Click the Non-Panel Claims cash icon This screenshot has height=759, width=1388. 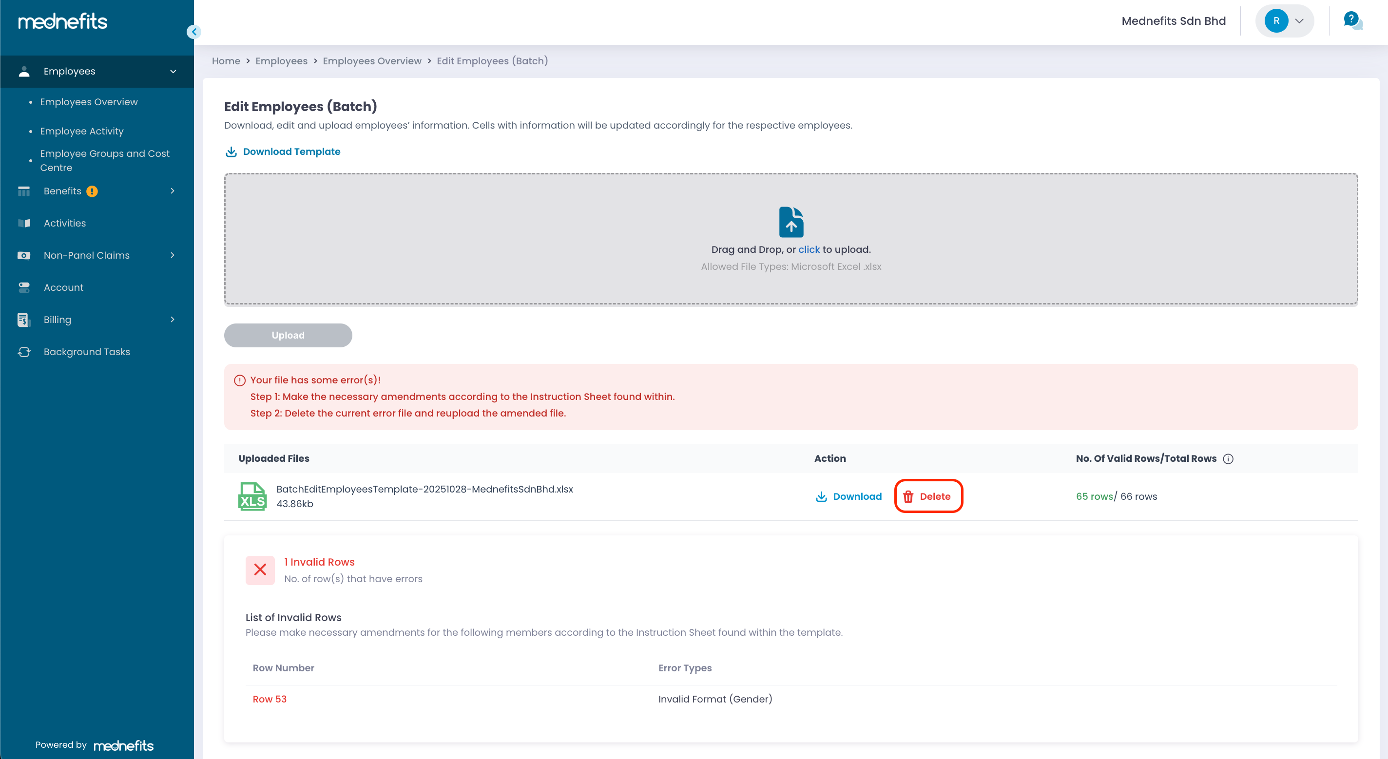tap(24, 255)
